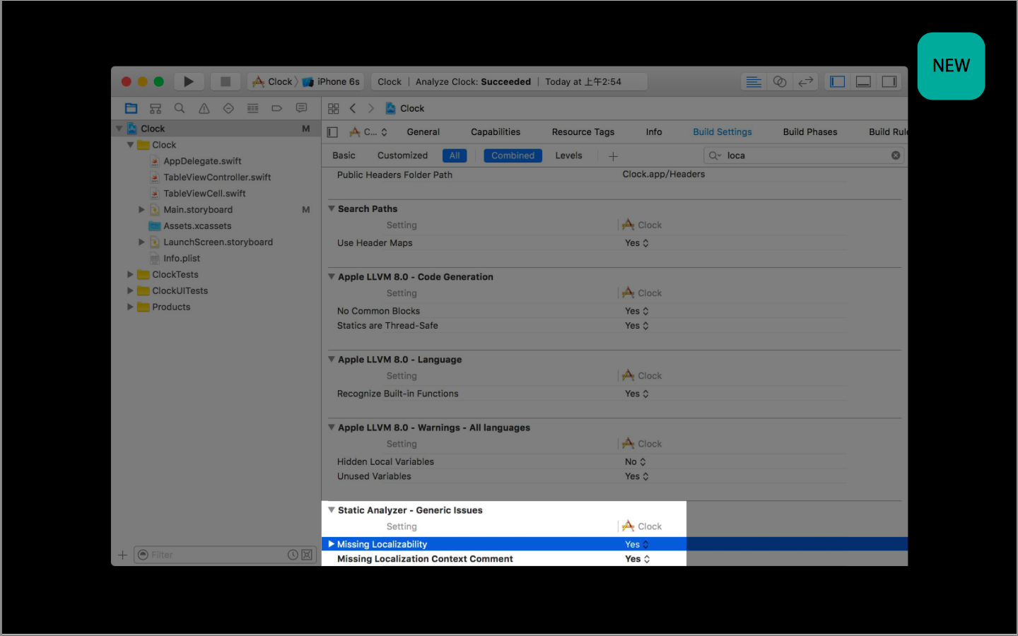Show the Assistant editor
The width and height of the screenshot is (1018, 636).
click(x=780, y=82)
